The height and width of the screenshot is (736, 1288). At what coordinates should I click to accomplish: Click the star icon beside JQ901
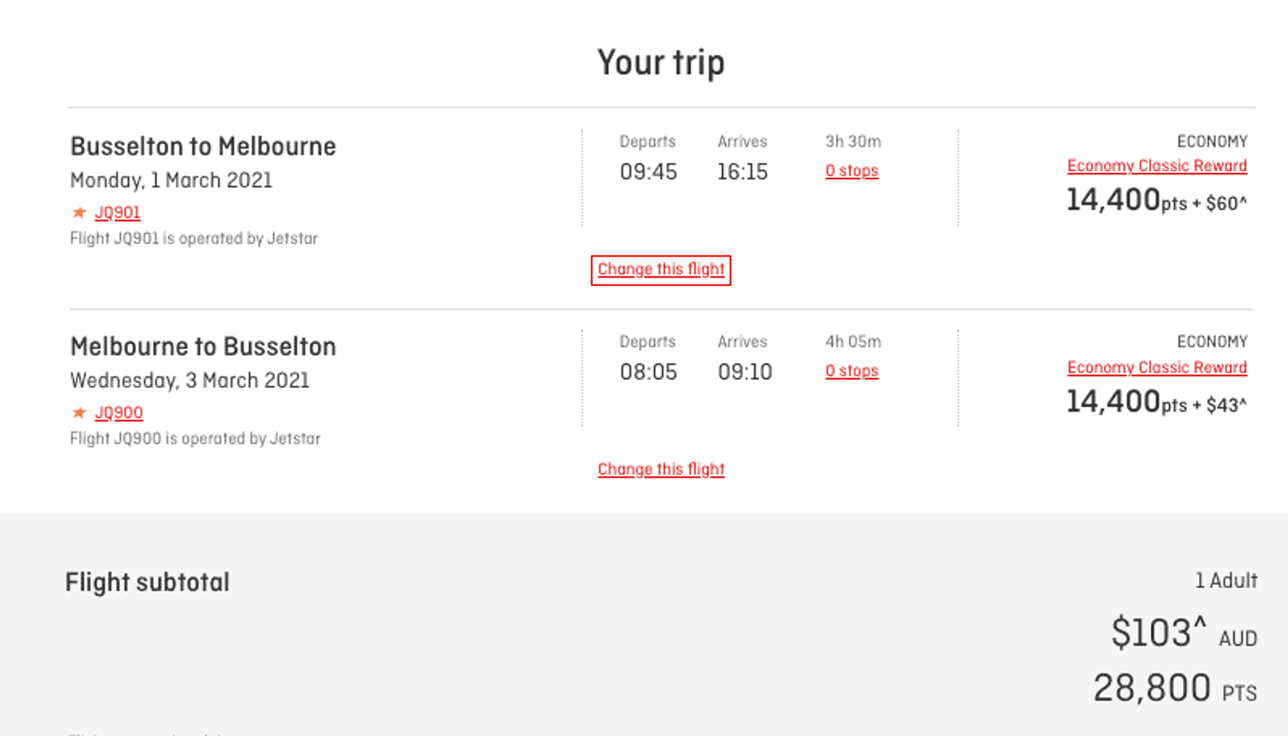pos(79,212)
